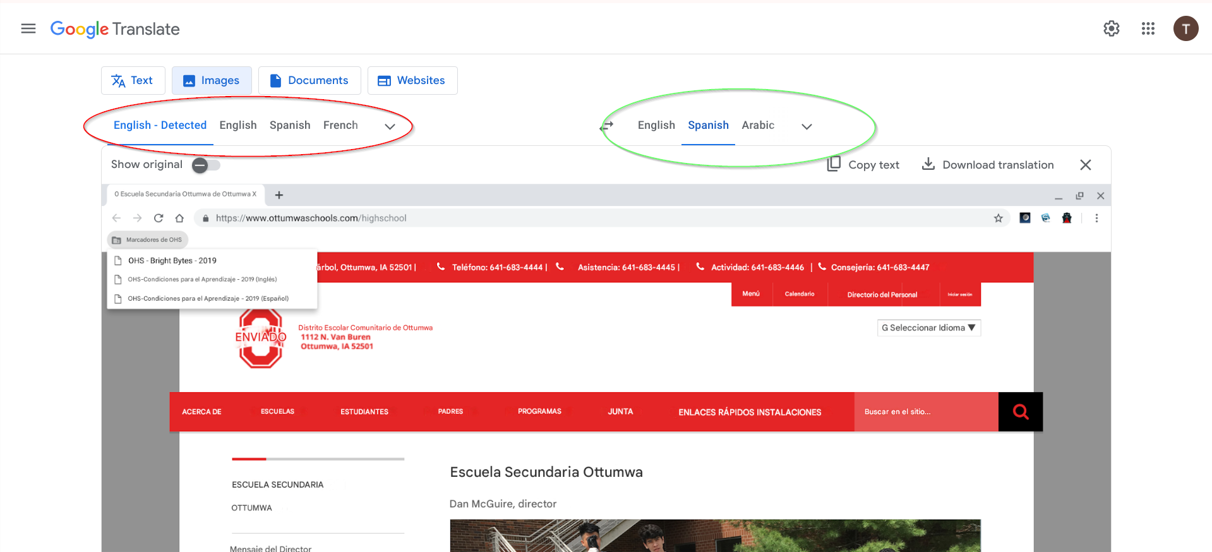Select French as source language
1212x552 pixels.
(340, 125)
